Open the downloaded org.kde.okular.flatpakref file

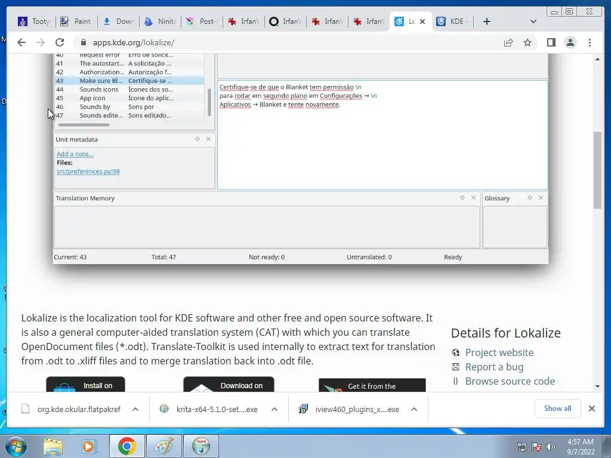tap(71, 409)
